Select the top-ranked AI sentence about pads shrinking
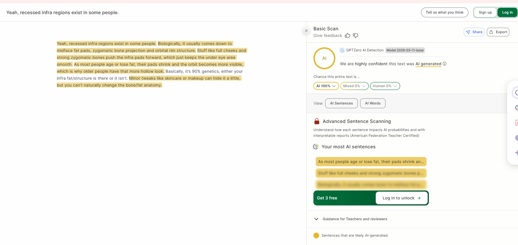 pos(371,162)
